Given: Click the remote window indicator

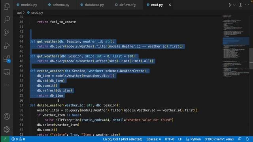Looking at the screenshot, I should [x=5, y=139].
